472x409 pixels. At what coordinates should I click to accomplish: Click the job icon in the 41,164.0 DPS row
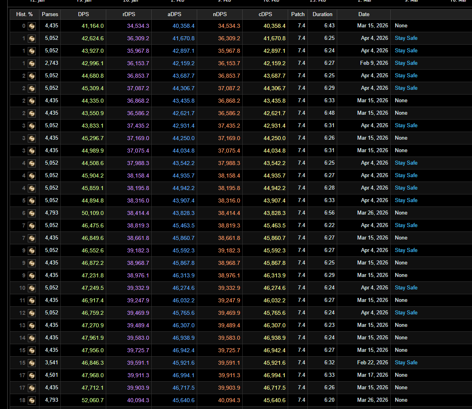tap(32, 26)
